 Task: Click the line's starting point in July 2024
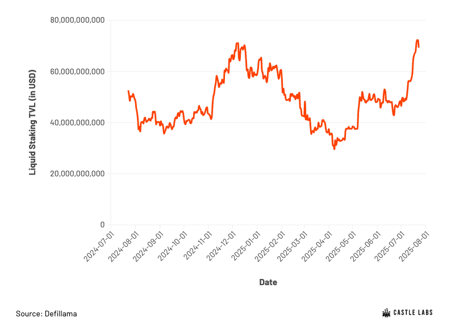[x=128, y=91]
